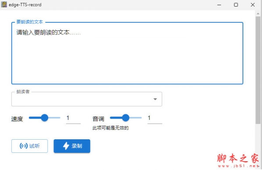Click the 试听 preview button
This screenshot has height=170, width=263.
point(29,146)
